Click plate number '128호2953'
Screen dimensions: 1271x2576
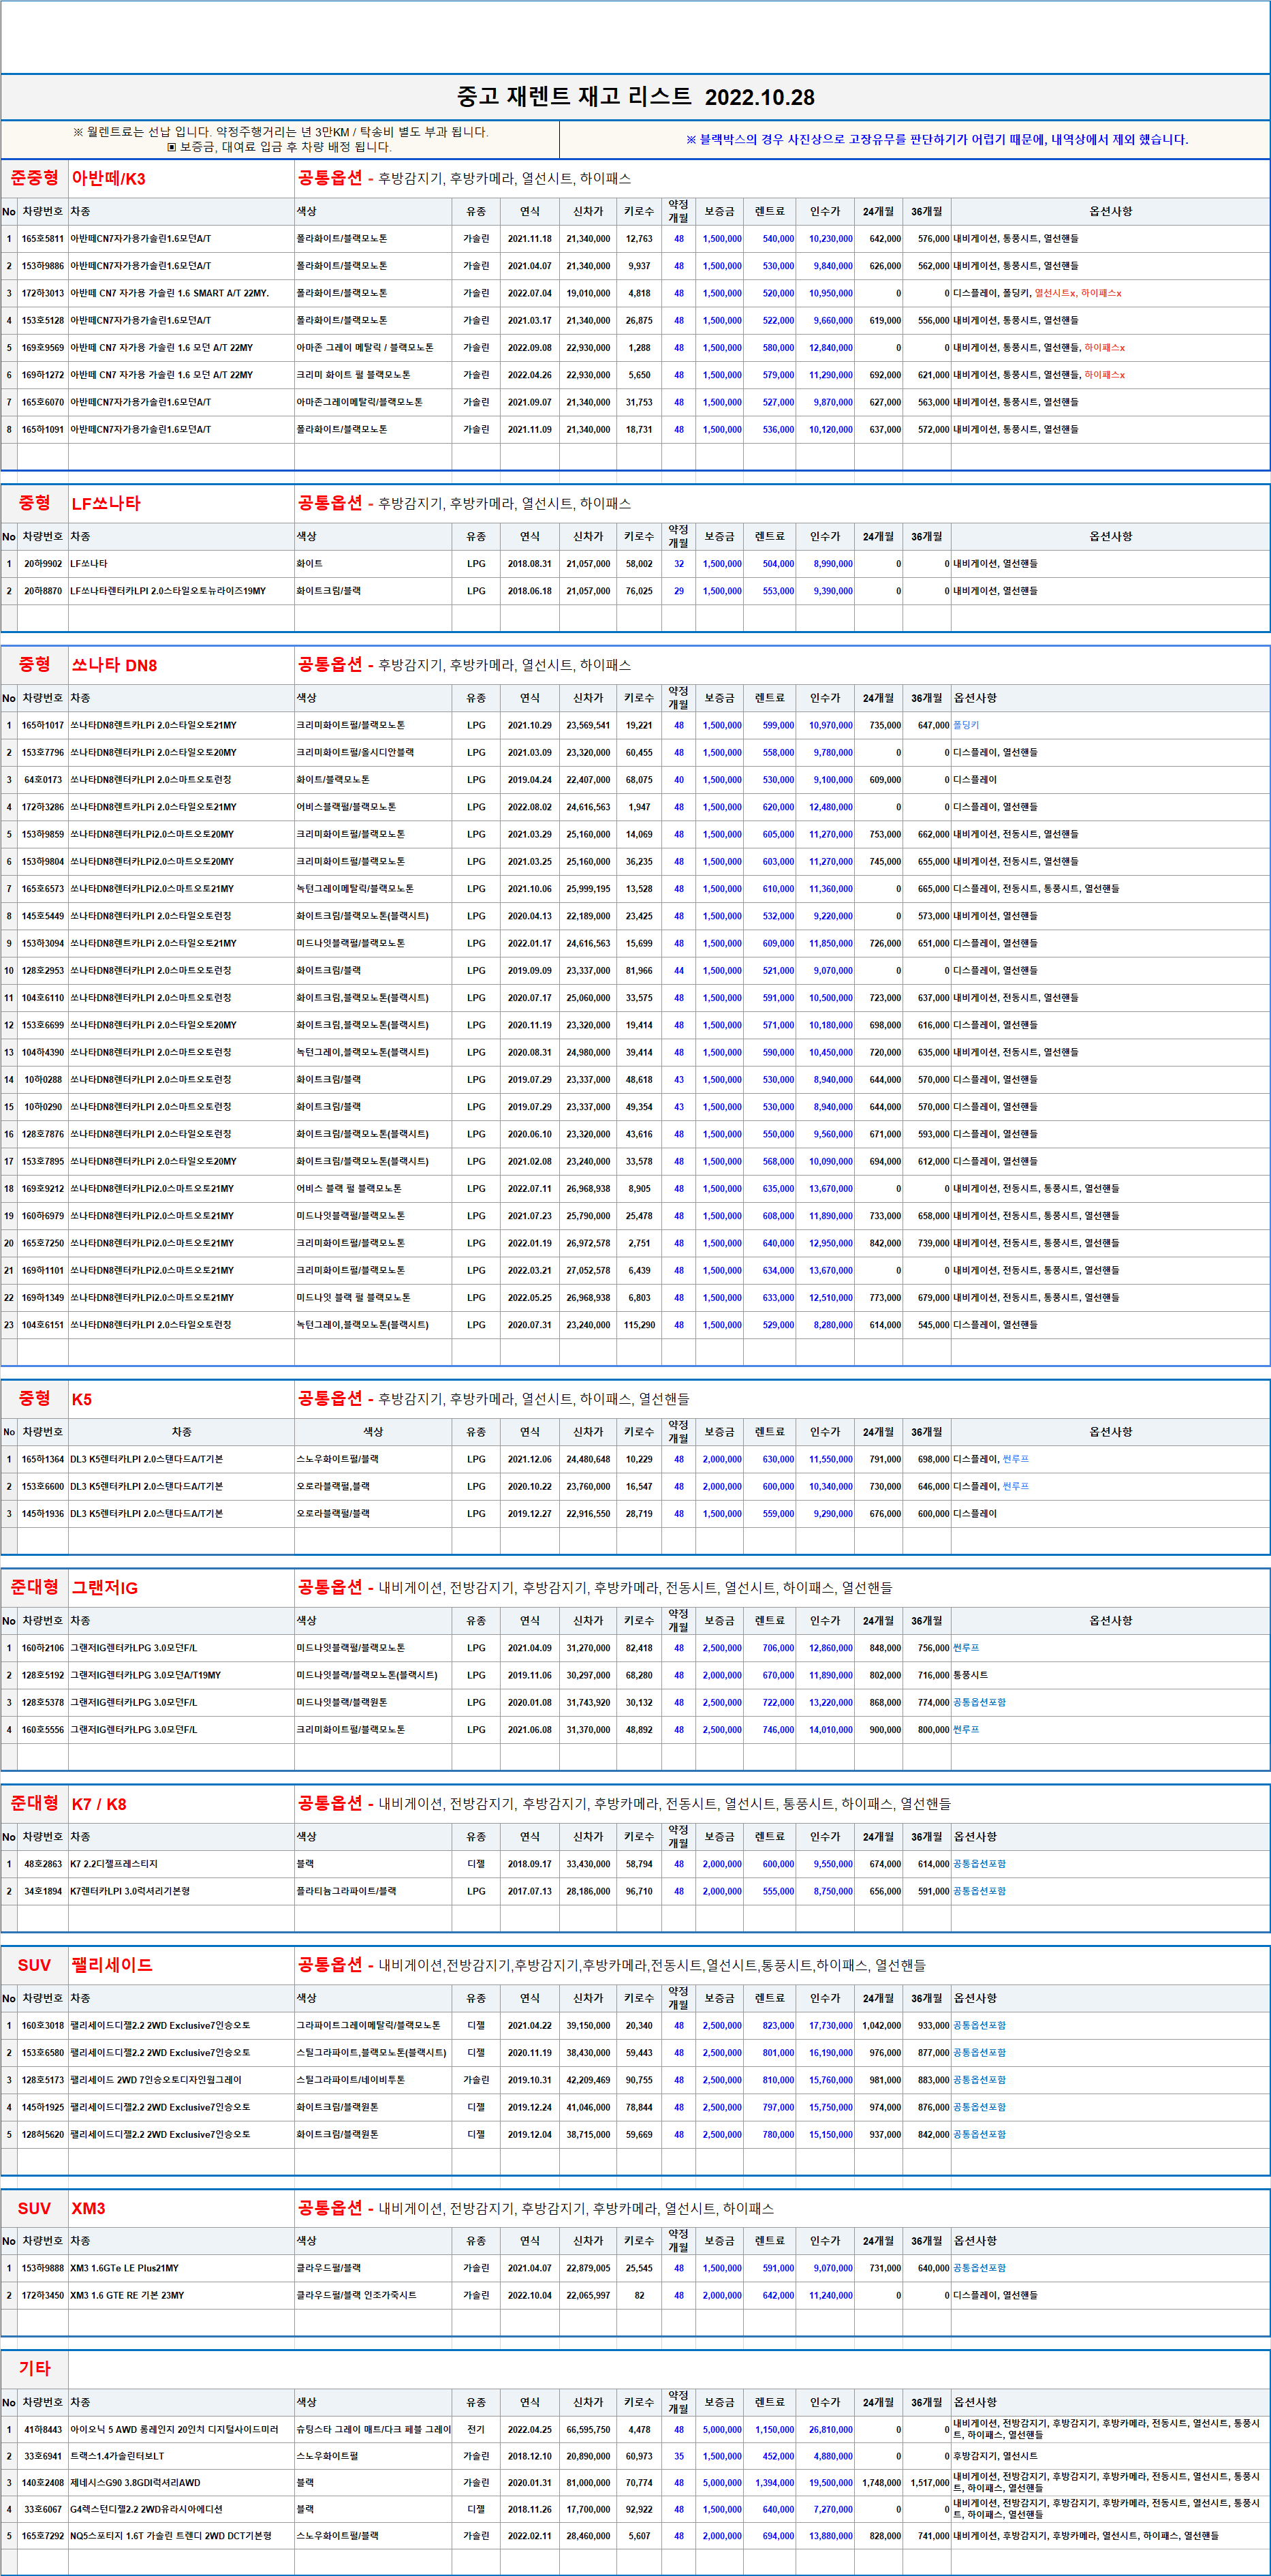point(43,971)
